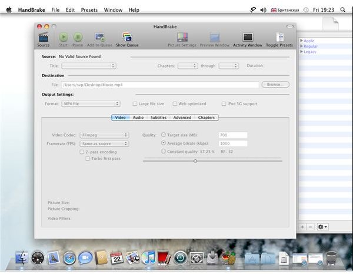The height and width of the screenshot is (274, 353).
Task: Open the Show Queue icon
Action: coord(127,37)
